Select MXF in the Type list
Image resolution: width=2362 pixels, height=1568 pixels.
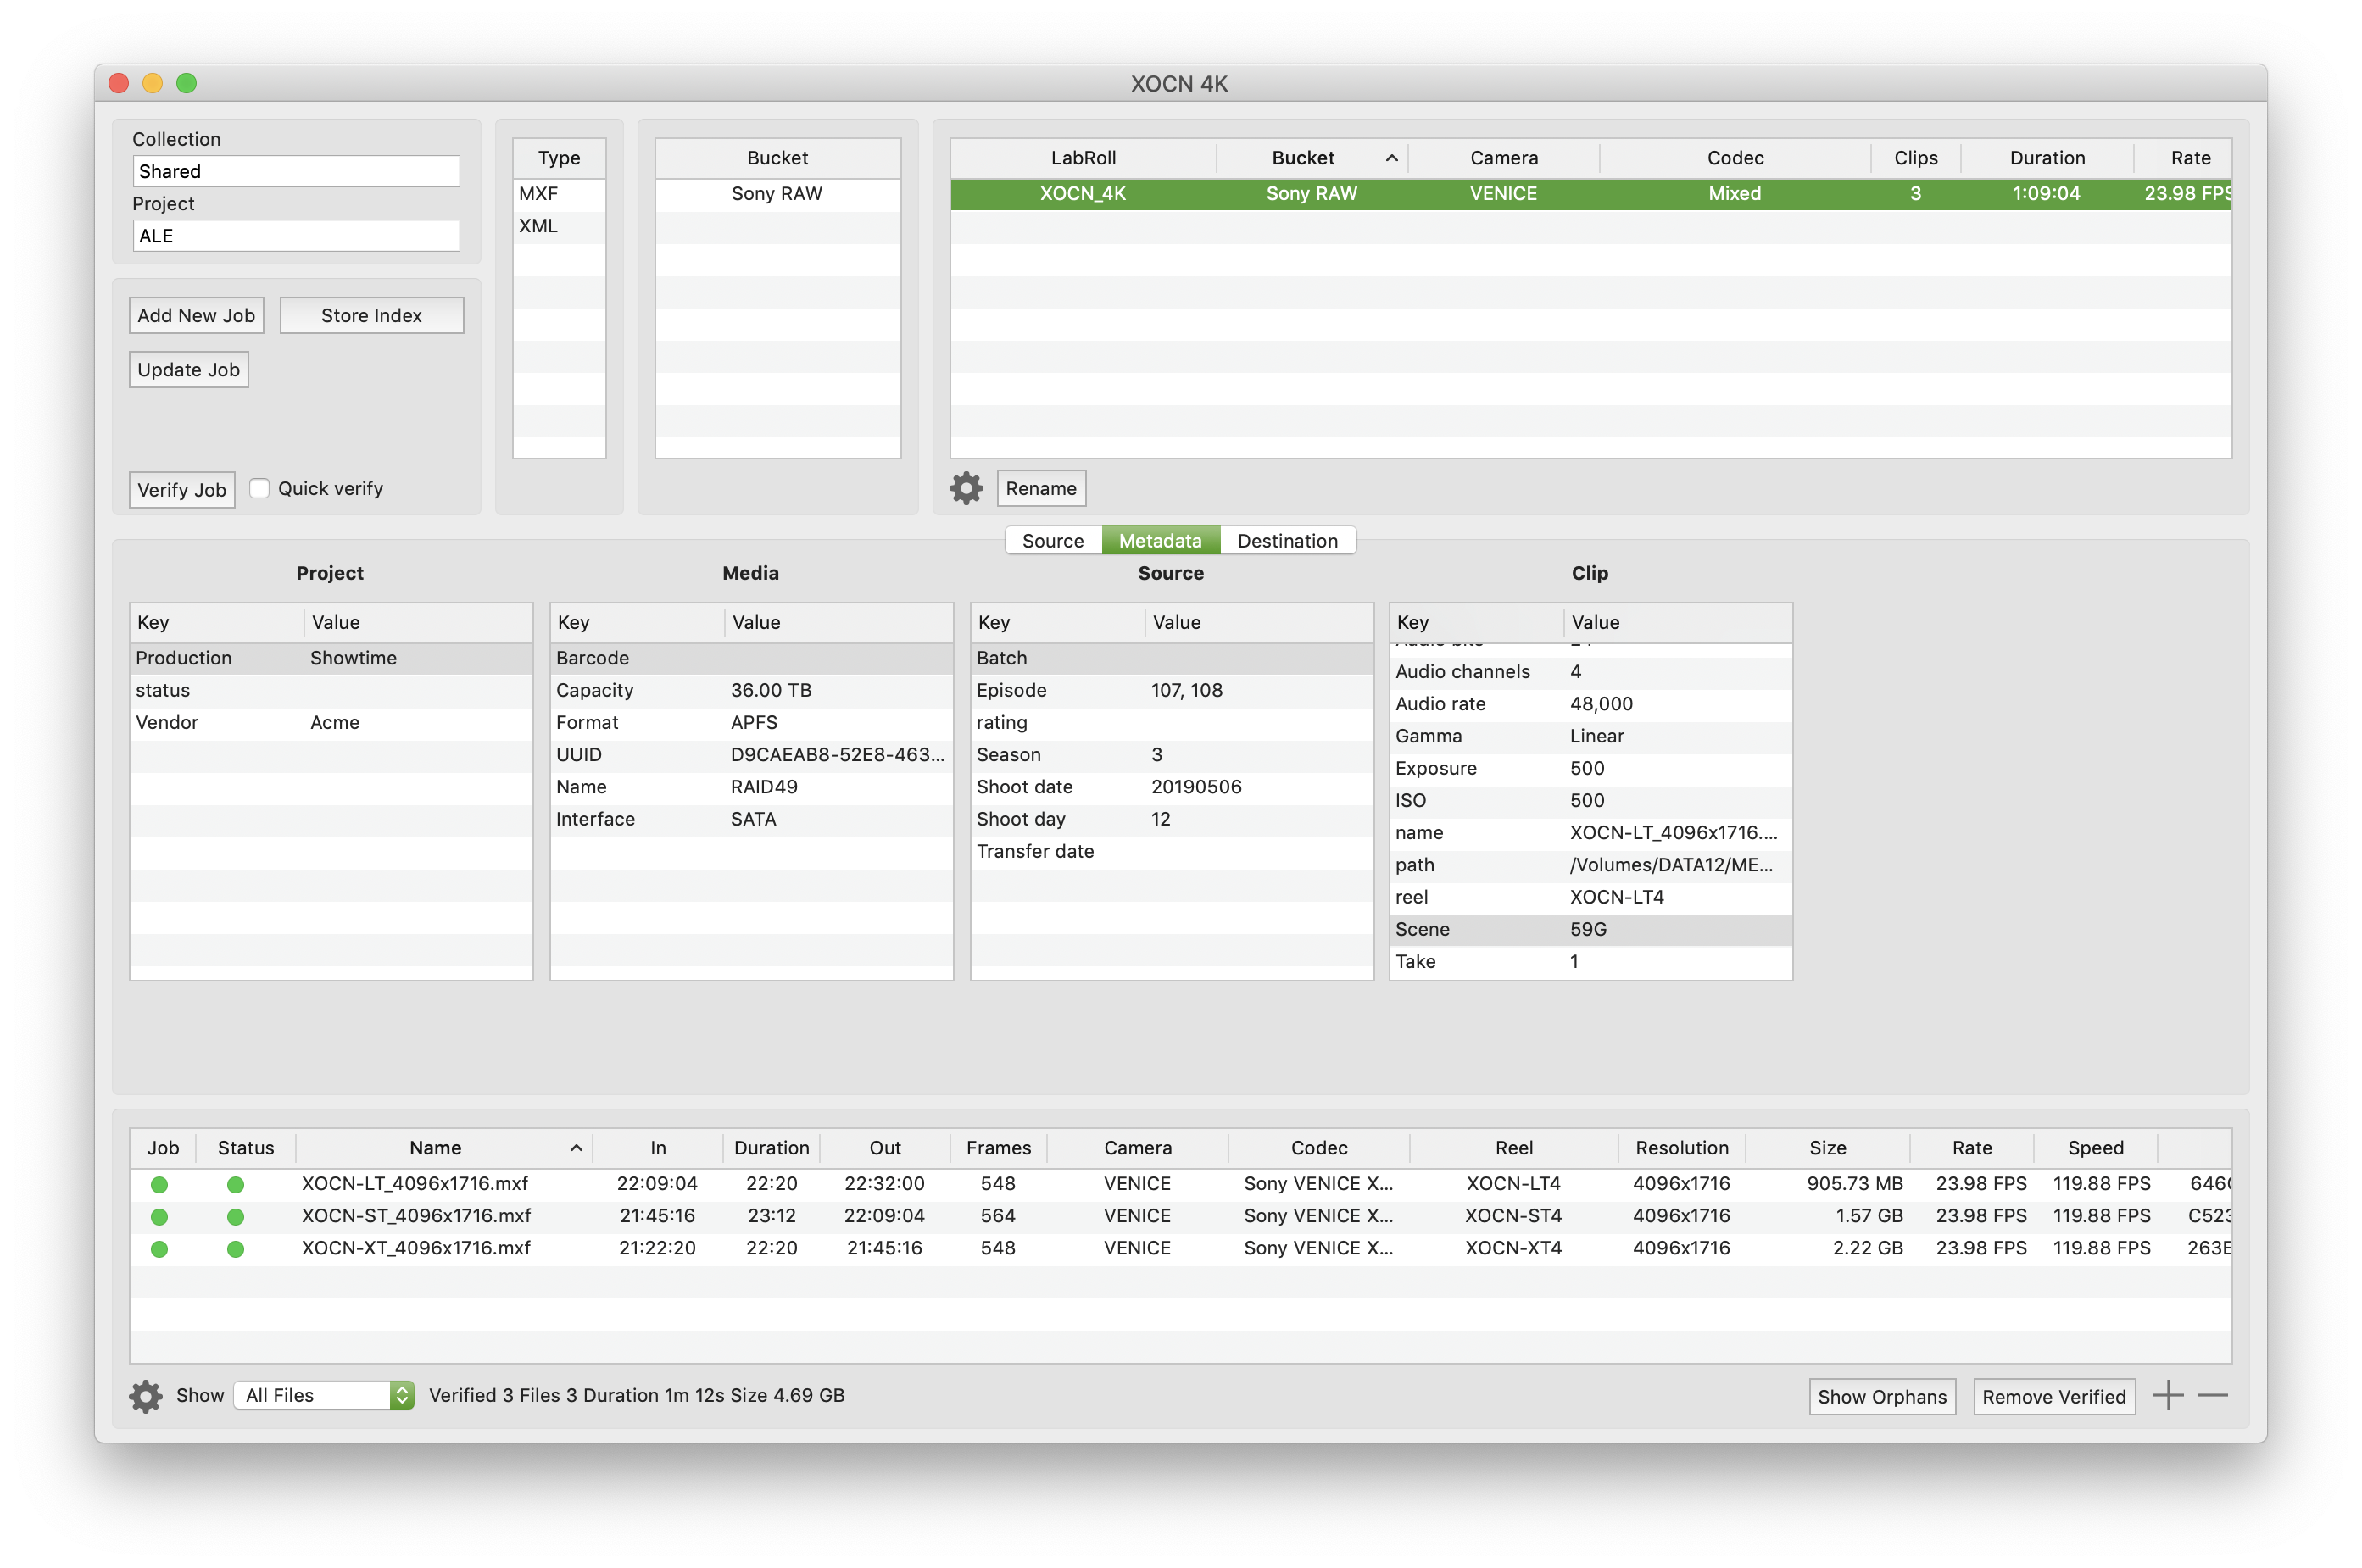pyautogui.click(x=559, y=194)
